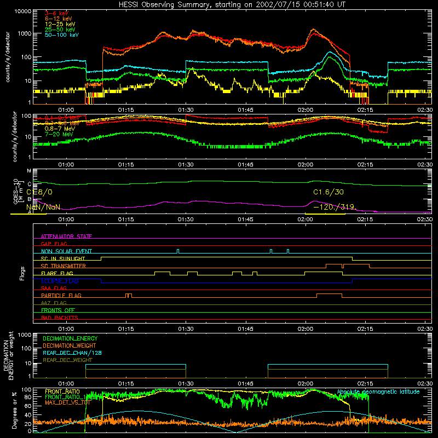Click the first FLARE_FLAG pulse before 01:30
The width and height of the screenshot is (438, 438).
[162, 273]
